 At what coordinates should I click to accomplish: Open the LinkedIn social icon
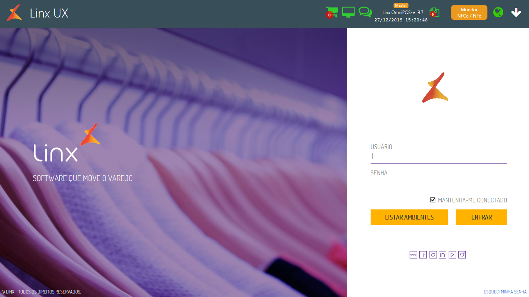click(x=442, y=255)
